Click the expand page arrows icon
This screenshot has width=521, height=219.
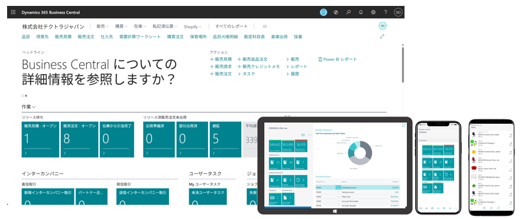click(382, 37)
